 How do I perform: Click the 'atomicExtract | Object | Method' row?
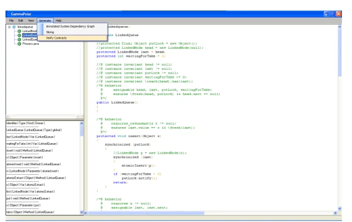coord(36,178)
